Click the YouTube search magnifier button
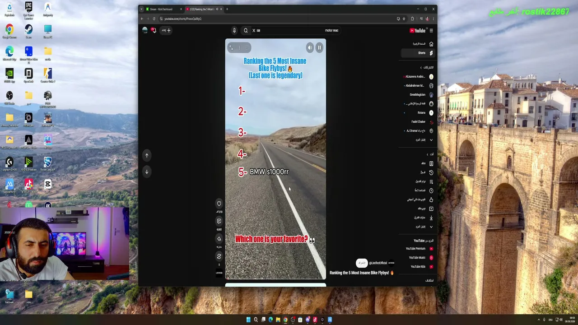 tap(246, 30)
